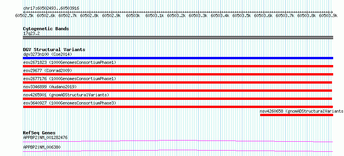Click the red bar under esv29677
The width and height of the screenshot is (344, 156).
(178, 74)
